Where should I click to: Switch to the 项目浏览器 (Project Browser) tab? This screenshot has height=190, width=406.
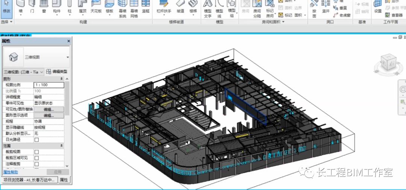[29, 180]
